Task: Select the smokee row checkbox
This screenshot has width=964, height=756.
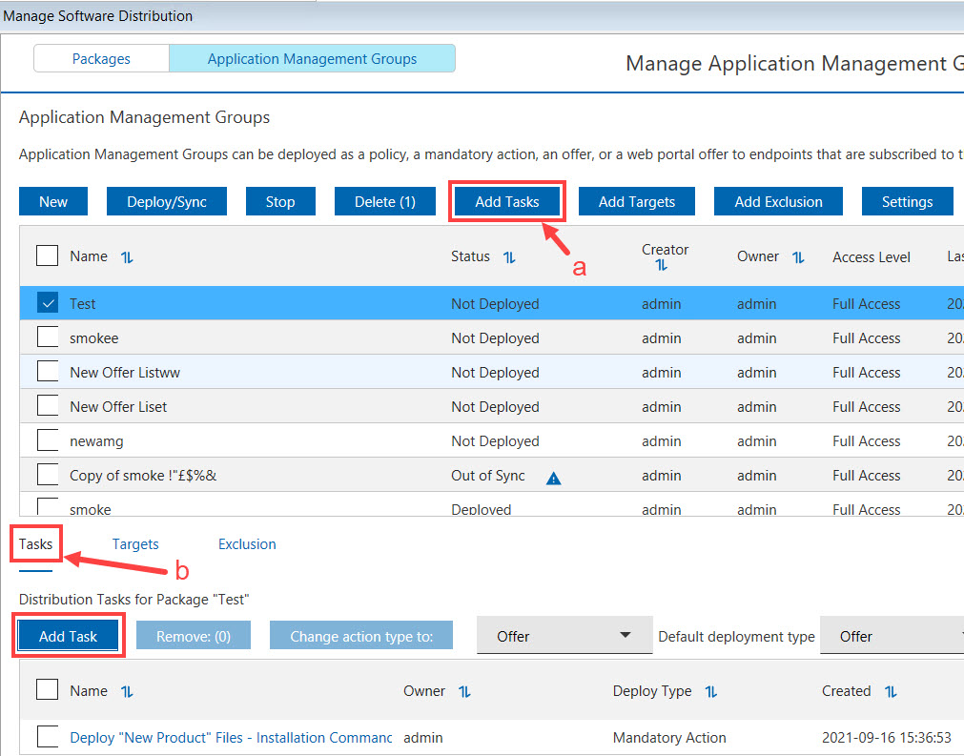Action: (47, 337)
